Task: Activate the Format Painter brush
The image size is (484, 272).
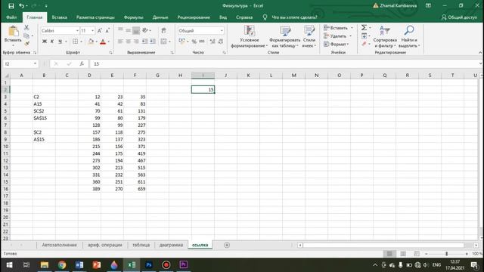Action: tap(26, 44)
